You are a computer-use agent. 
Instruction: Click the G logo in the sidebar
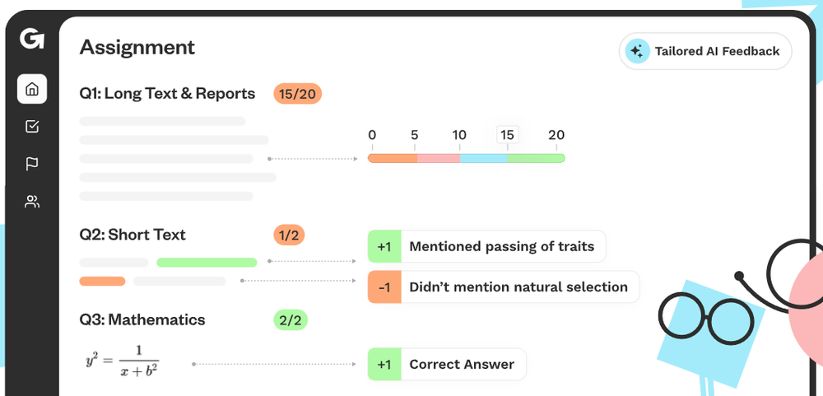pyautogui.click(x=32, y=40)
